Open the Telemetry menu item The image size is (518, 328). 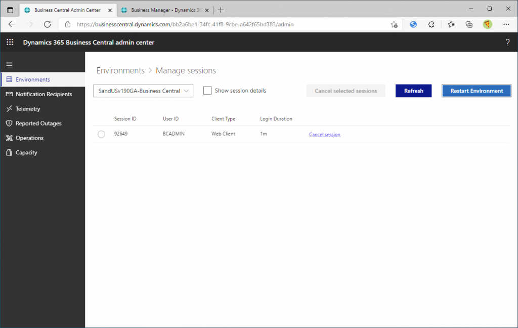[28, 109]
